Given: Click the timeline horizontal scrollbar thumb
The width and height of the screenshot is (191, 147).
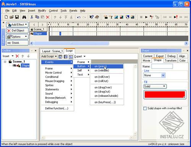Looking at the screenshot, I should (72, 43).
